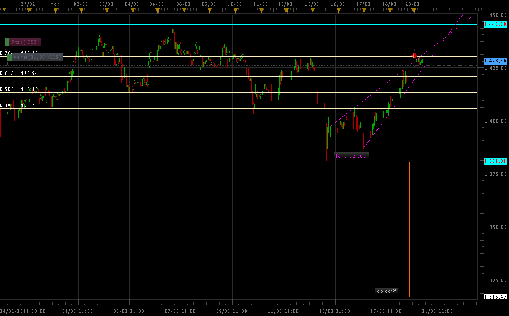Click the triangle marker under the Mar label
This screenshot has width=509, height=316.
point(54,11)
